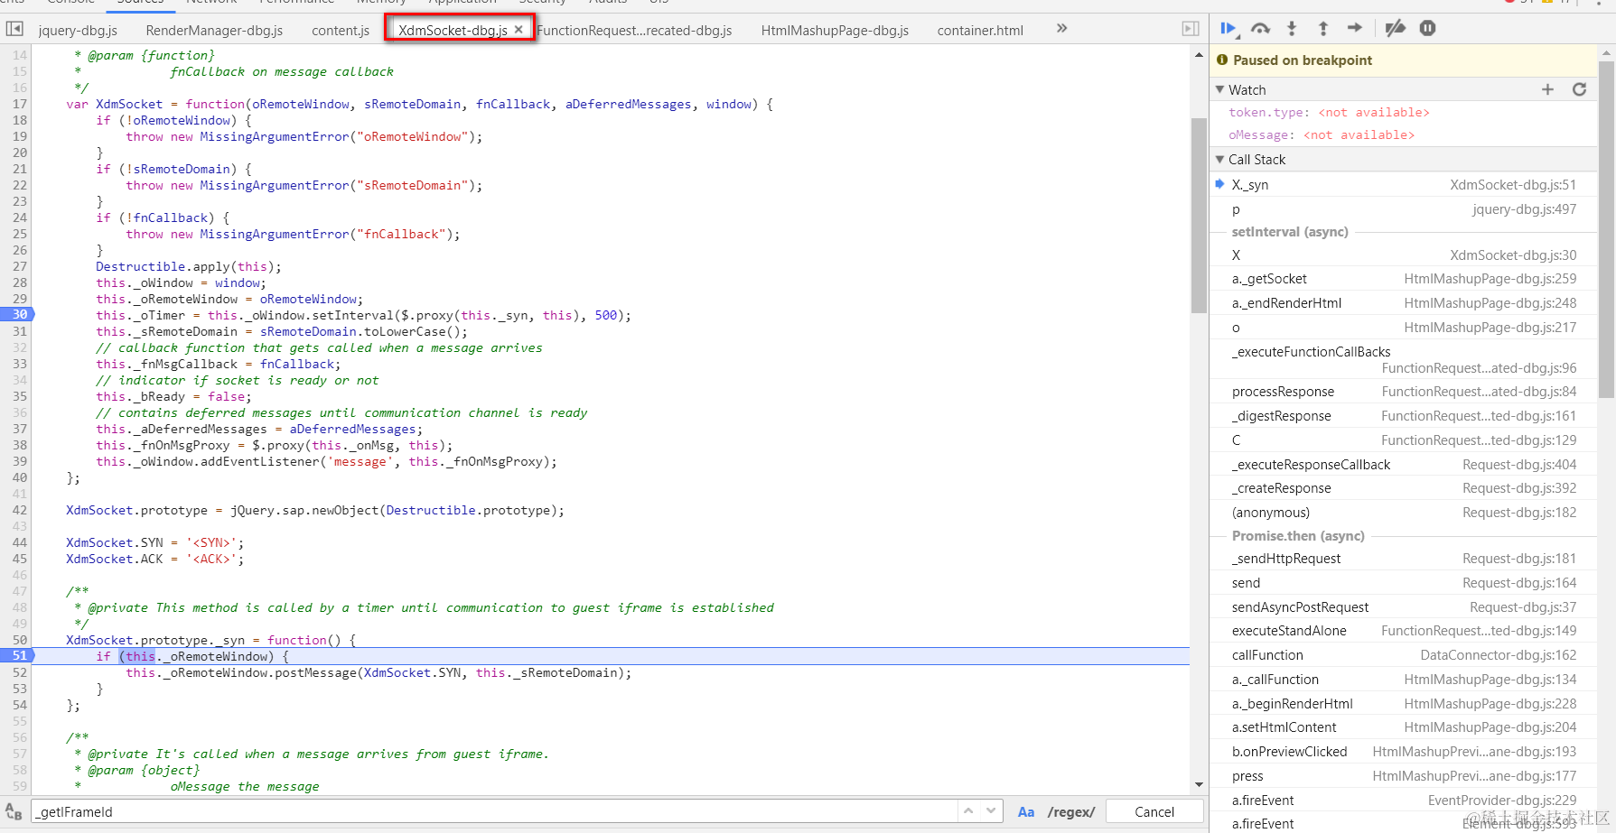1616x833 pixels.
Task: Select the b.onPreviewClicked call stack frame
Action: (1404, 752)
